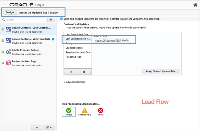Add a new custom field with plus button

[x=71, y=72]
